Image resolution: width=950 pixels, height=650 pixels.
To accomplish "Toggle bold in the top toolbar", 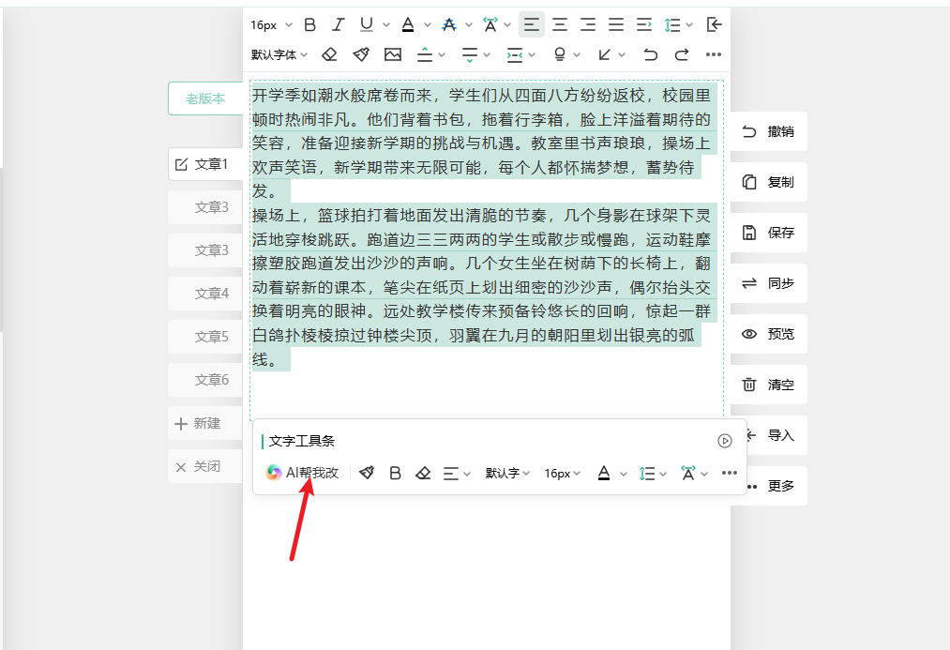I will tap(310, 24).
